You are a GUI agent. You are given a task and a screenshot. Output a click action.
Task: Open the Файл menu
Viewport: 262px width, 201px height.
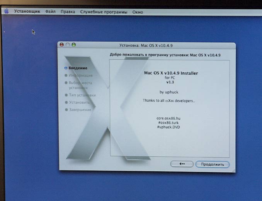[x=50, y=12]
